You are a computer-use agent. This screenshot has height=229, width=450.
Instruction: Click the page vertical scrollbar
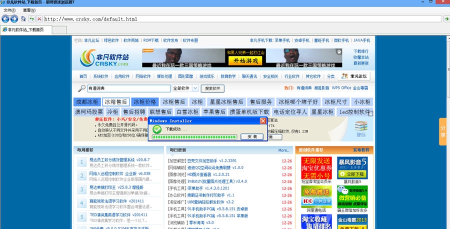(x=448, y=132)
